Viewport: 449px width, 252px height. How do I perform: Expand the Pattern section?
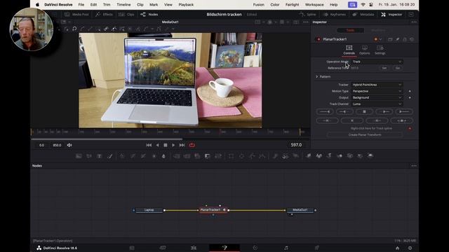(317, 77)
